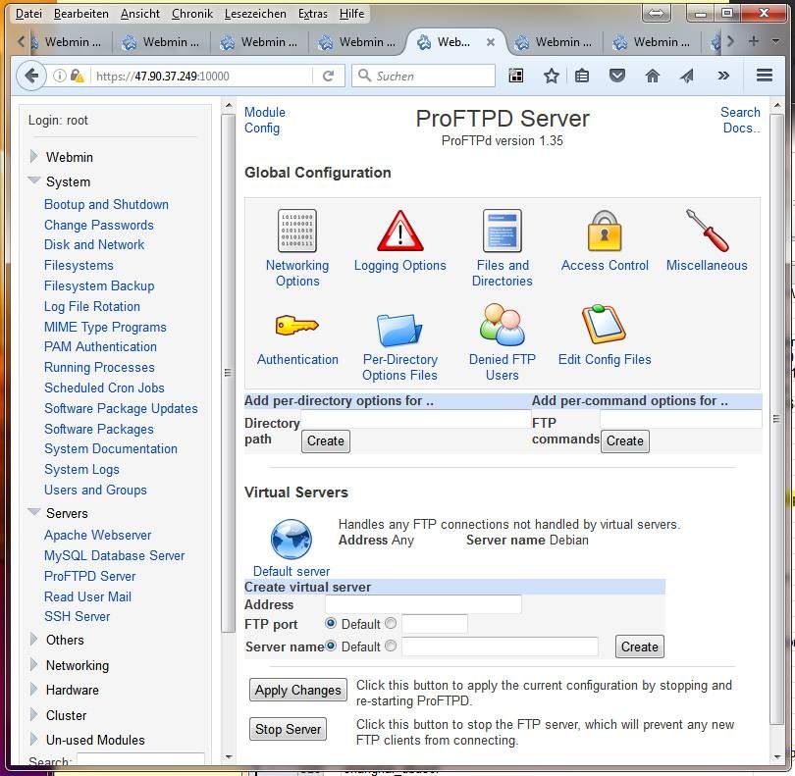795x776 pixels.
Task: Open the Search Docs link
Action: (x=741, y=120)
